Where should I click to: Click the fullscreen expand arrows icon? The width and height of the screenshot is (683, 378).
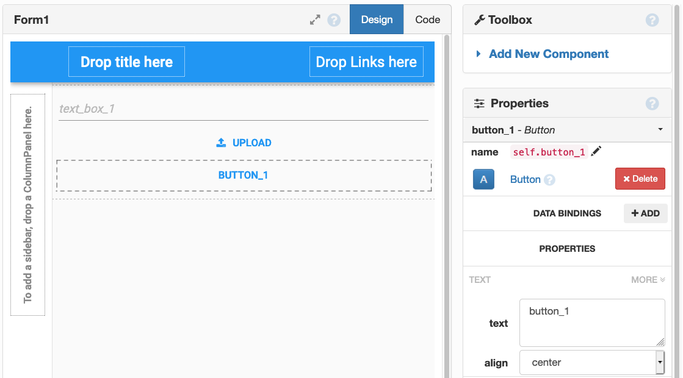(314, 20)
